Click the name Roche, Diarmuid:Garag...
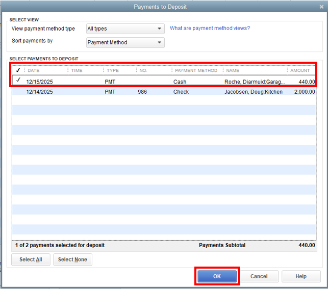The width and height of the screenshot is (328, 289). click(x=255, y=82)
